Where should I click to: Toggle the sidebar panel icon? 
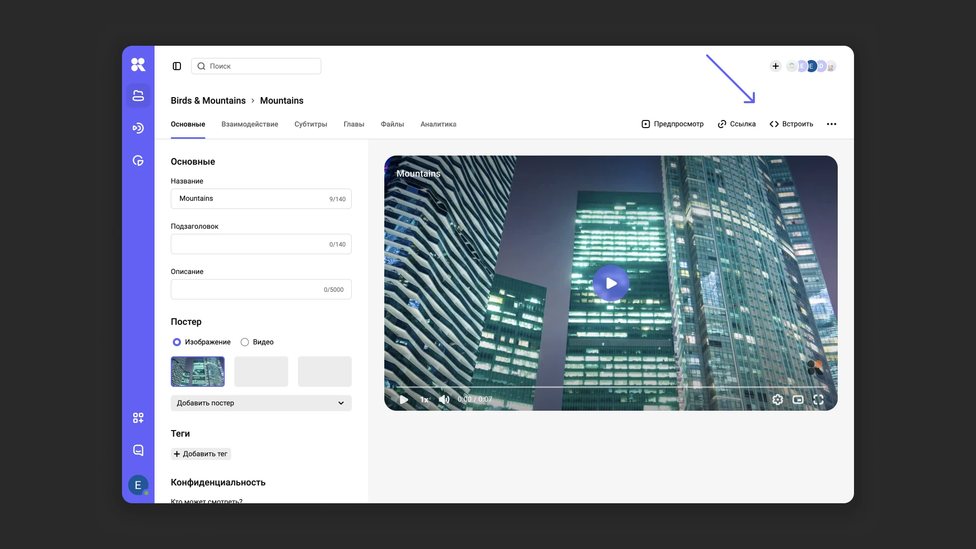177,66
